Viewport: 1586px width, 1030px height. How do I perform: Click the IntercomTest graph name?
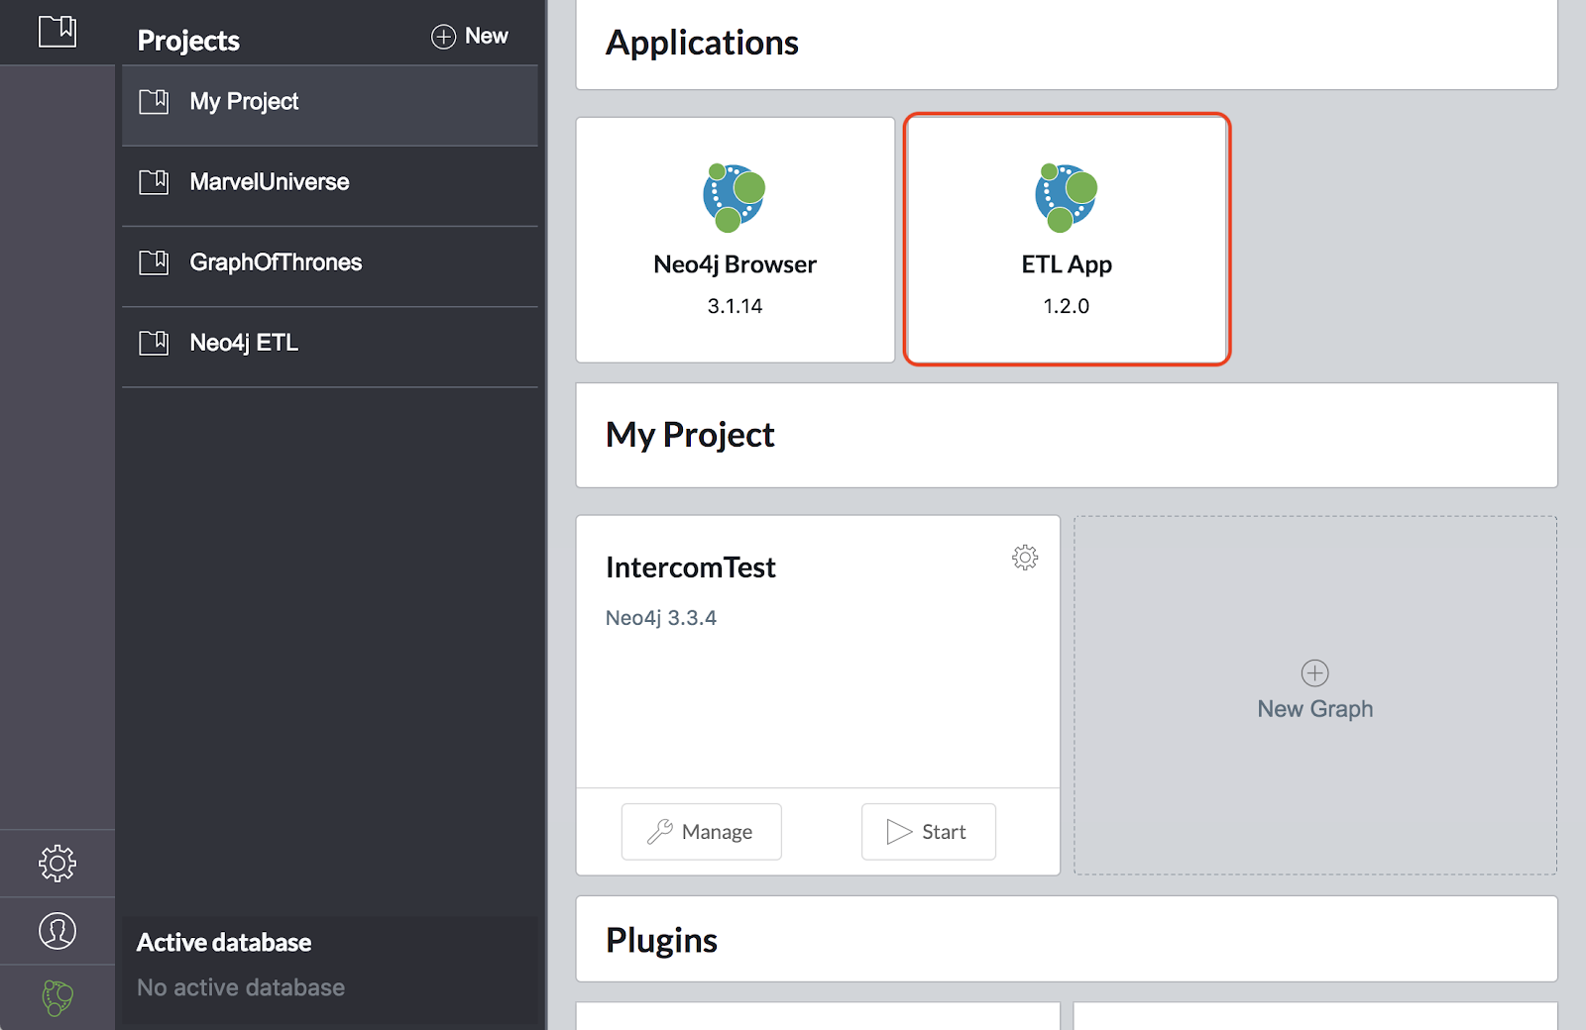pos(690,567)
